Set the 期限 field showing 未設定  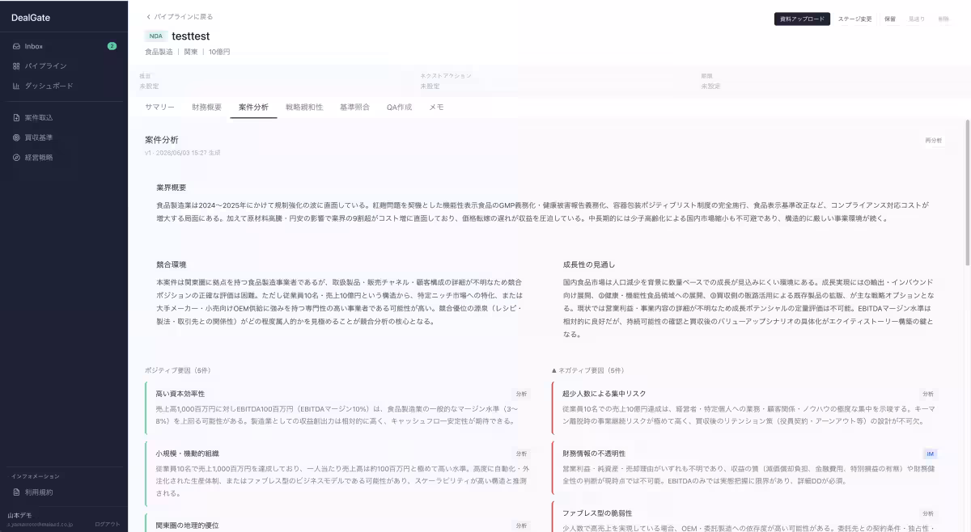[710, 86]
